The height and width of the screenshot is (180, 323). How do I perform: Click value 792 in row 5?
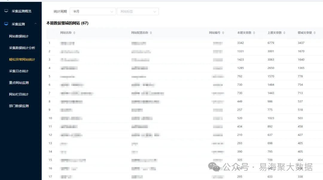pyautogui.click(x=240, y=76)
